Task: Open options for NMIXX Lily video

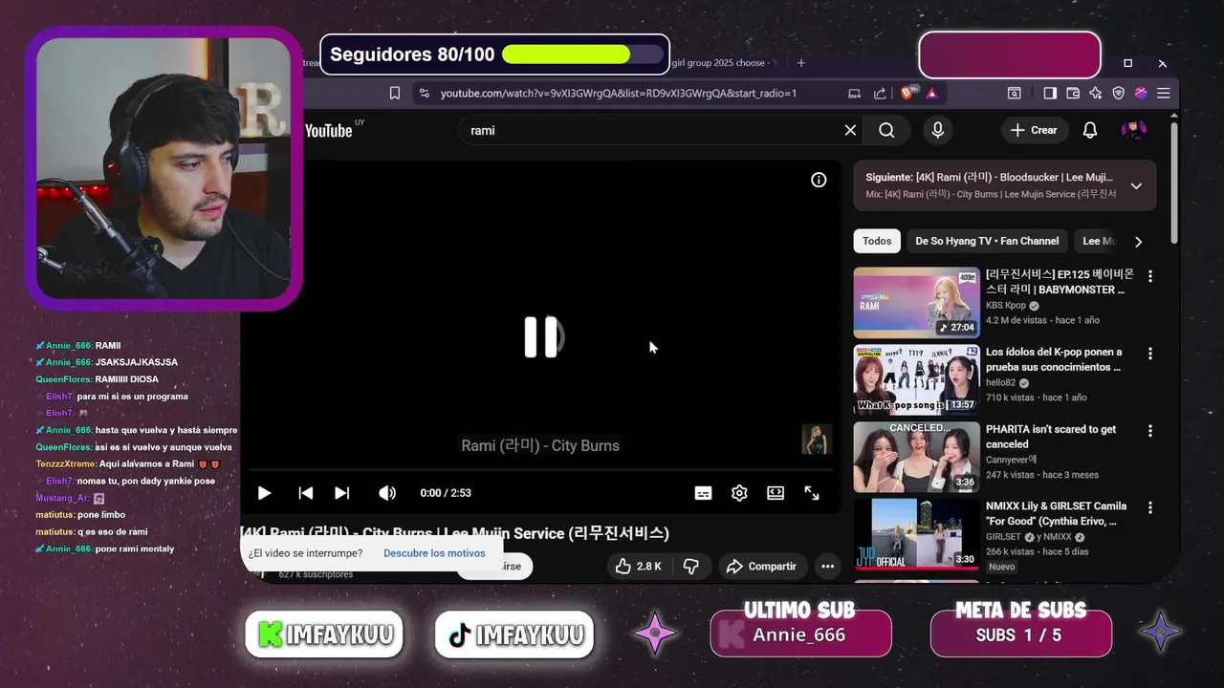Action: (1150, 507)
